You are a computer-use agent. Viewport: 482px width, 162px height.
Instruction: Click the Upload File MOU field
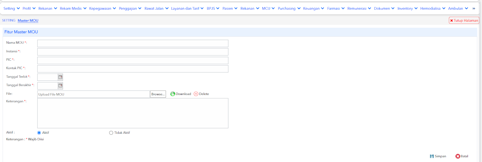click(x=93, y=94)
